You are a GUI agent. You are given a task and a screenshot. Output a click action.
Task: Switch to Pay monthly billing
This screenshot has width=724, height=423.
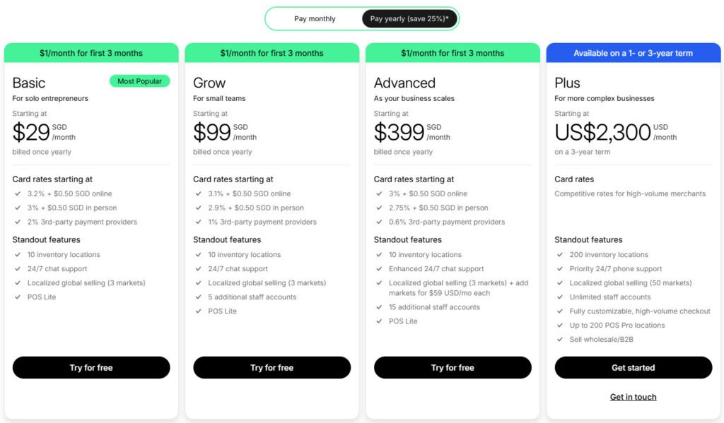315,19
